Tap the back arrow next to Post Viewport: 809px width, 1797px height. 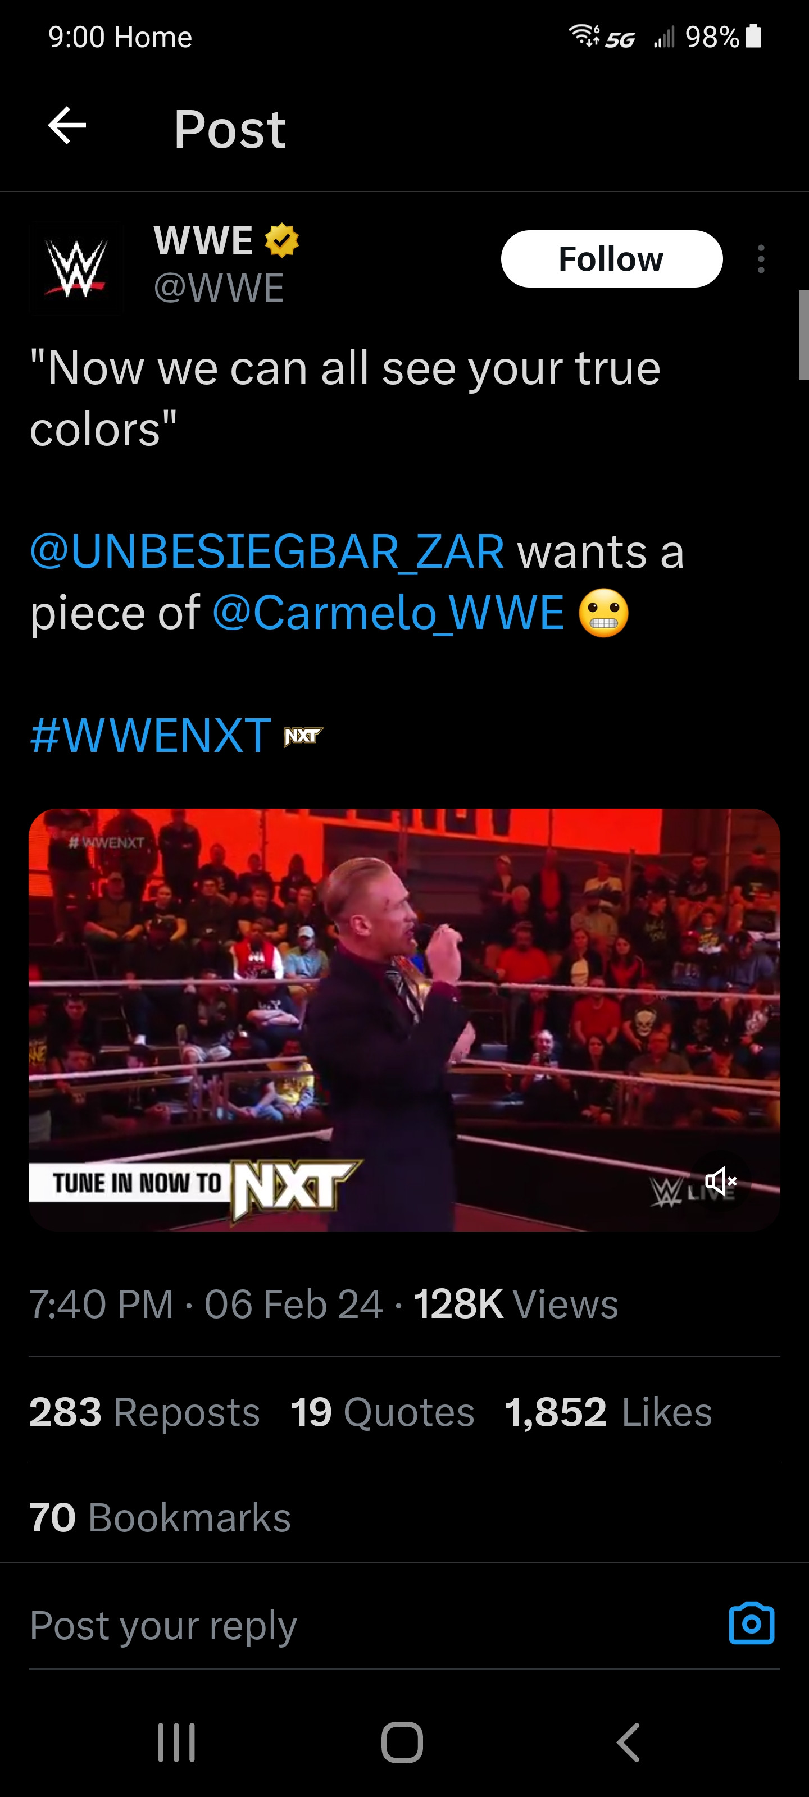coord(67,126)
